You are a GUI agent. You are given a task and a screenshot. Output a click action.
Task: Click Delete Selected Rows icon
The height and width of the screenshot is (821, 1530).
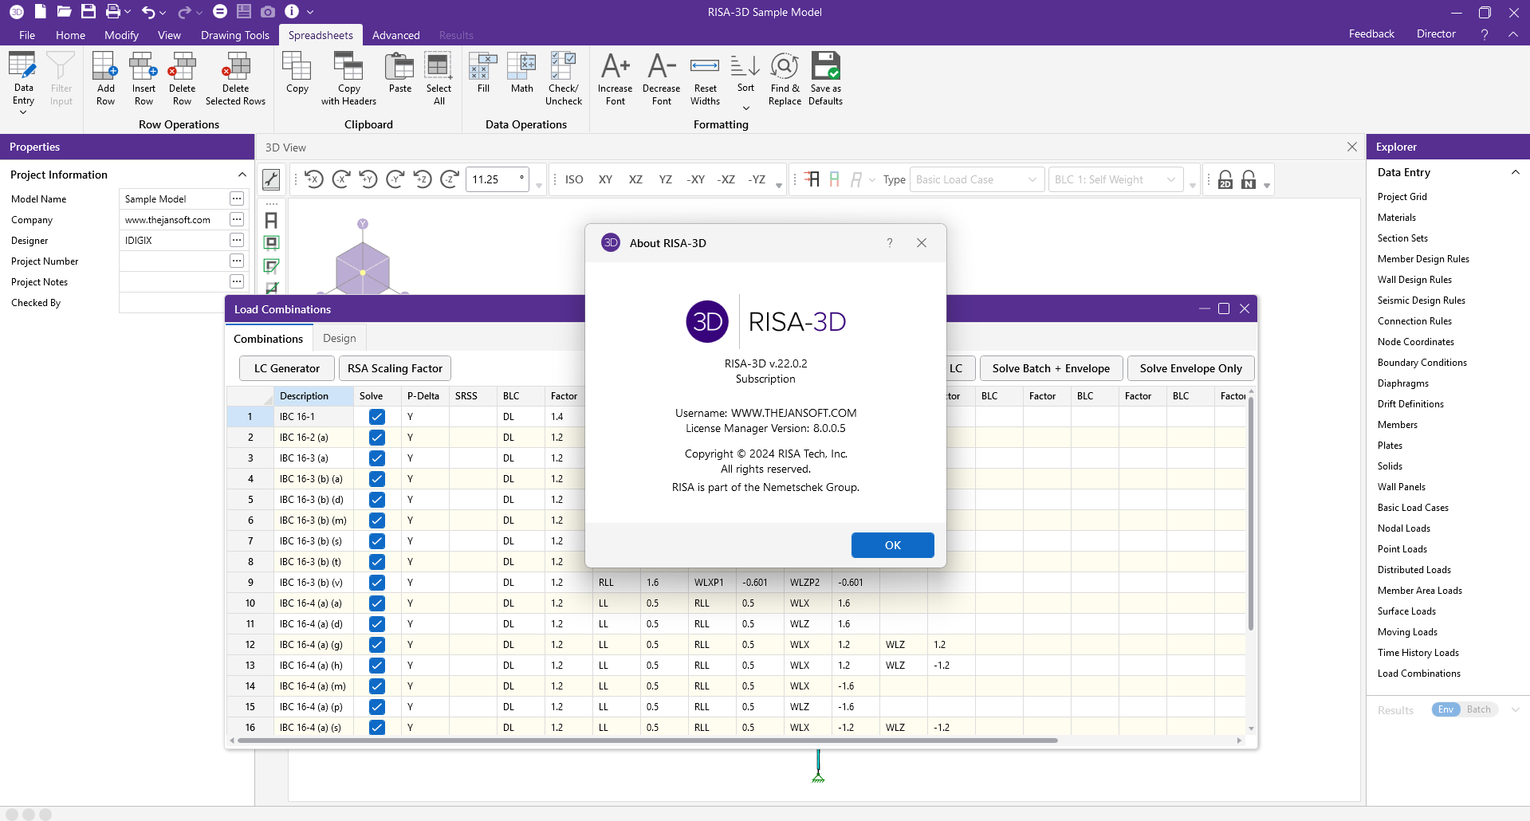(235, 79)
